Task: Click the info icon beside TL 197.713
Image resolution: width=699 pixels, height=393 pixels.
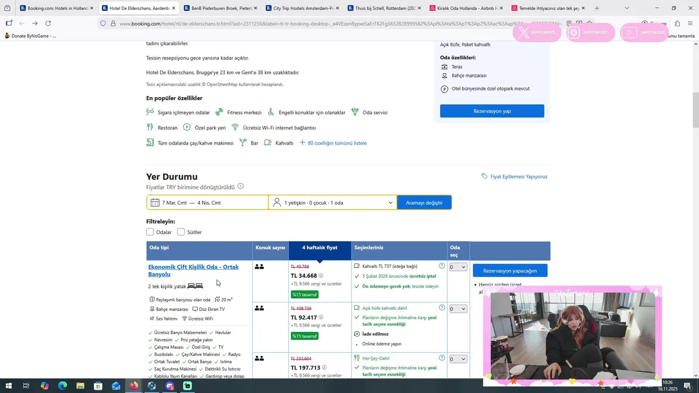Action: [x=324, y=367]
